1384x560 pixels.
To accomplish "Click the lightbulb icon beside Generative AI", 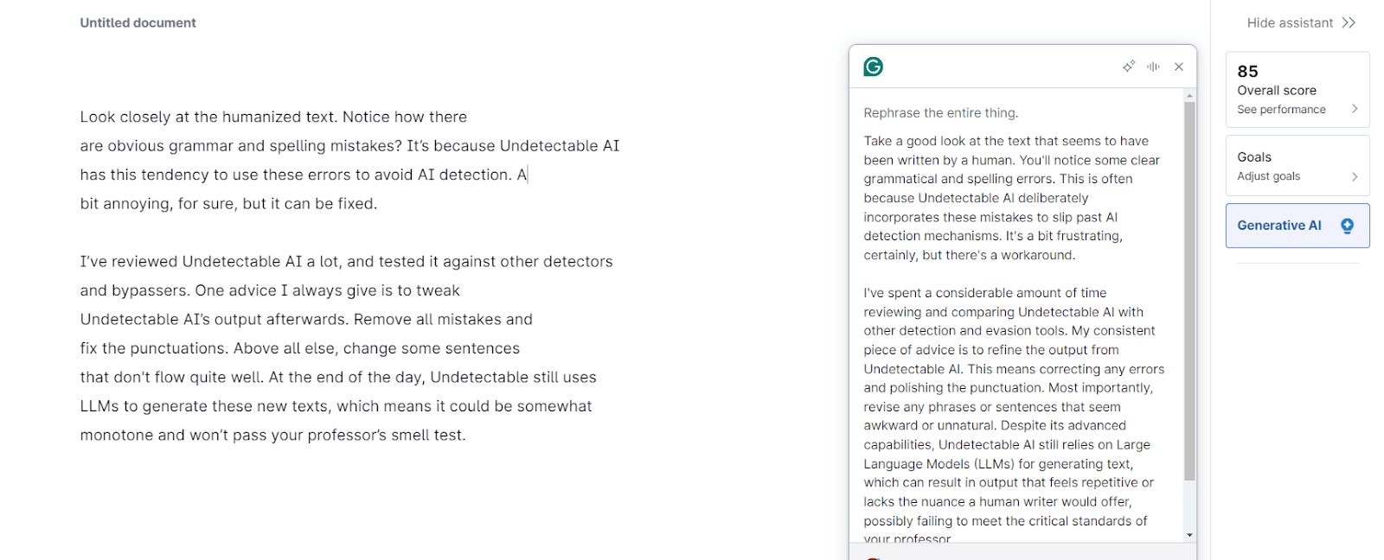I will [x=1347, y=226].
